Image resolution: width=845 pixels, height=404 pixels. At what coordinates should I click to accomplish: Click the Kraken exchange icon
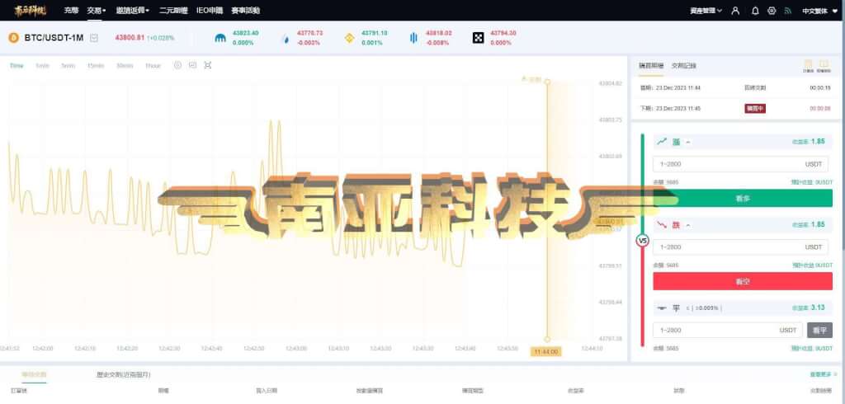[x=220, y=38]
